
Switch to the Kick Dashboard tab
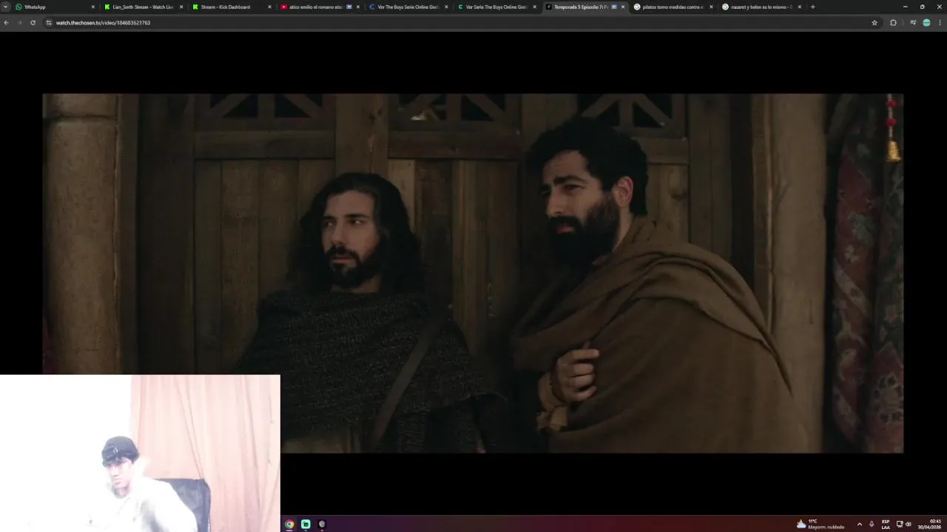230,7
